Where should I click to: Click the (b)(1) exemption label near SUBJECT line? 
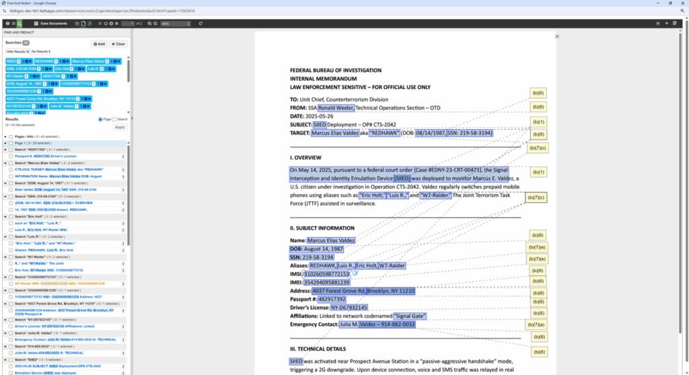click(538, 122)
